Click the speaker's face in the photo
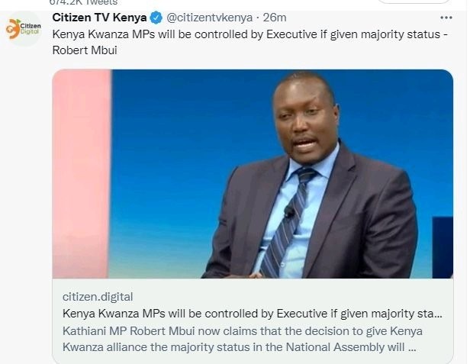This screenshot has height=364, width=470. point(306,117)
